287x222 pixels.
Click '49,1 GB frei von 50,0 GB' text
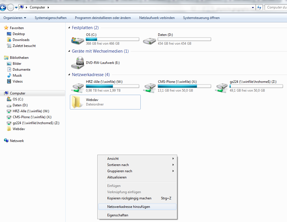(x=247, y=90)
